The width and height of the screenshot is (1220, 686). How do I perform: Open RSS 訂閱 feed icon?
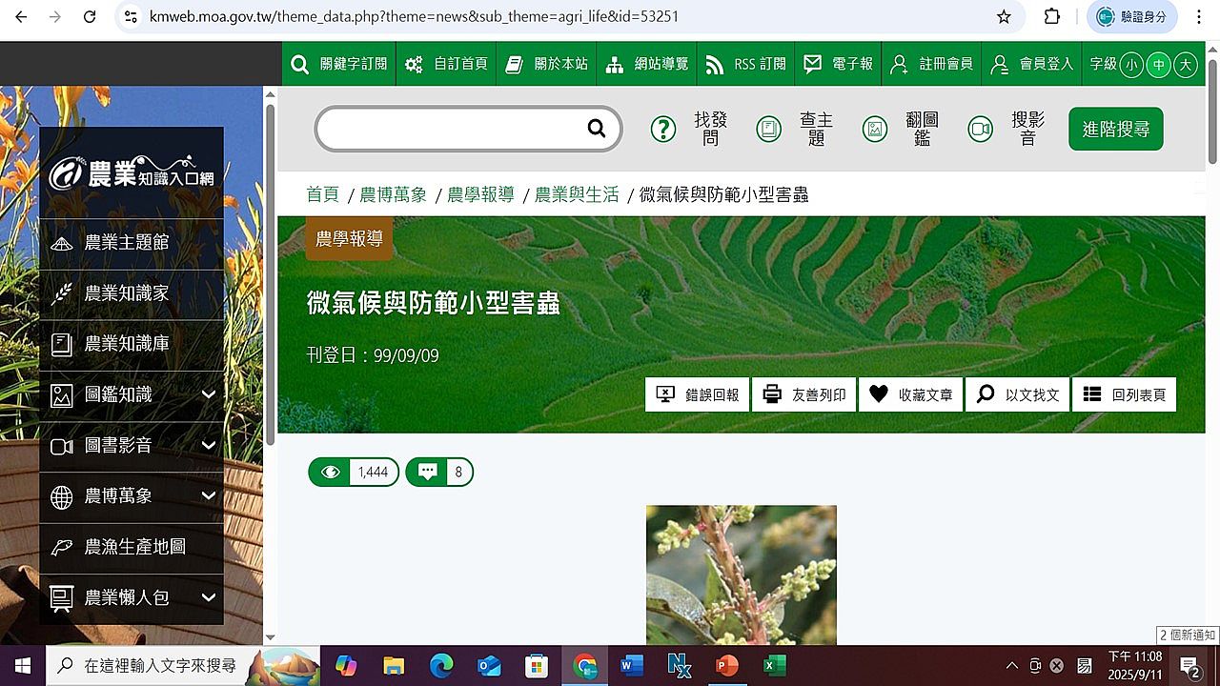pyautogui.click(x=715, y=64)
